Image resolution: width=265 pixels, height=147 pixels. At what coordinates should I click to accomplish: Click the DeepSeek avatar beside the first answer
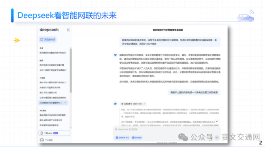pyautogui.click(x=115, y=55)
